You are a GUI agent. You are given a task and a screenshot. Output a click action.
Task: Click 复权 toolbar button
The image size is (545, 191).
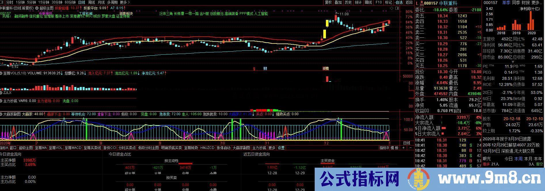328,2
